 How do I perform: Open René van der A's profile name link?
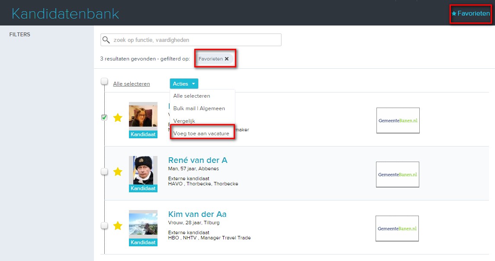tap(198, 160)
